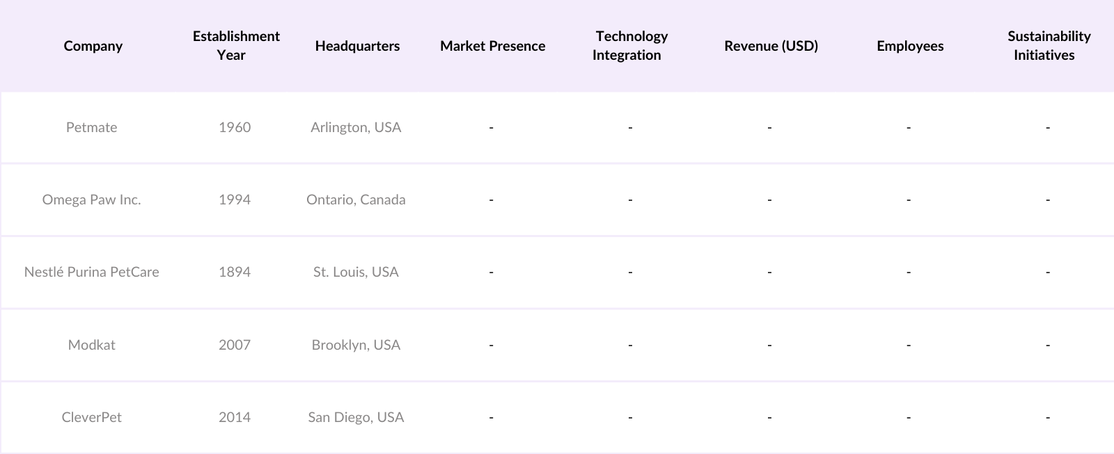Click the Revenue (USD) column header
The height and width of the screenshot is (454, 1114).
pos(771,46)
